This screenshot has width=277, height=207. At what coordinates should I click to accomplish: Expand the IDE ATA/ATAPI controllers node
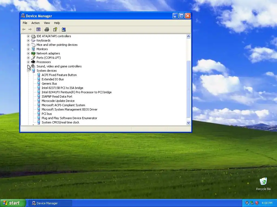(28, 36)
